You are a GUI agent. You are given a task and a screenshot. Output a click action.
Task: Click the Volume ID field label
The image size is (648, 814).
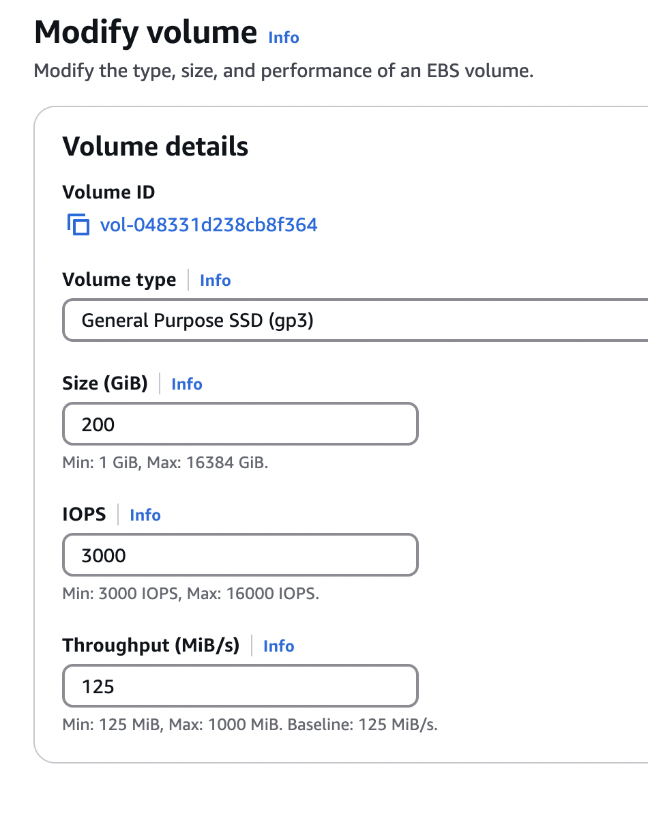coord(108,192)
